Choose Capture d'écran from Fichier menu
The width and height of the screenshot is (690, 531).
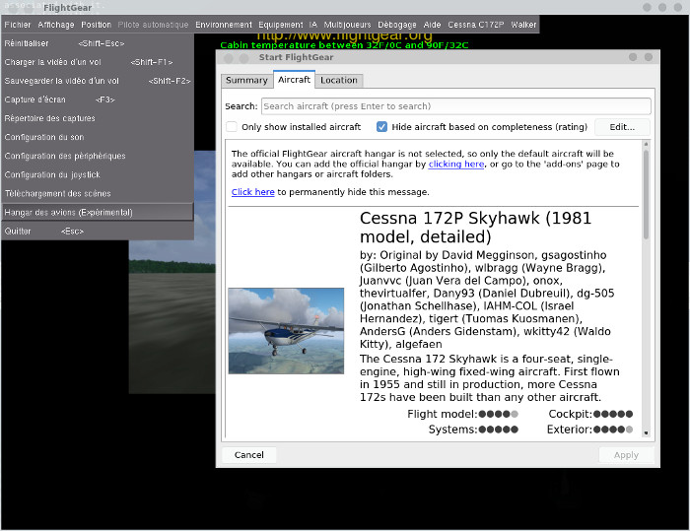(x=35, y=100)
